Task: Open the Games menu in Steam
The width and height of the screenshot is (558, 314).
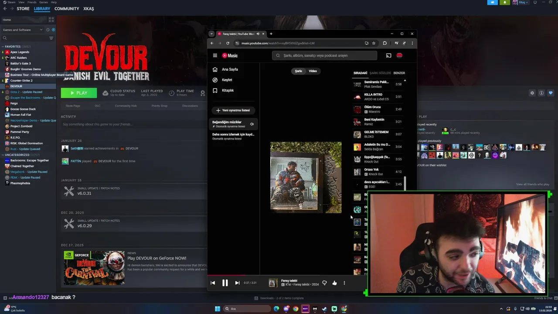Action: tap(44, 2)
